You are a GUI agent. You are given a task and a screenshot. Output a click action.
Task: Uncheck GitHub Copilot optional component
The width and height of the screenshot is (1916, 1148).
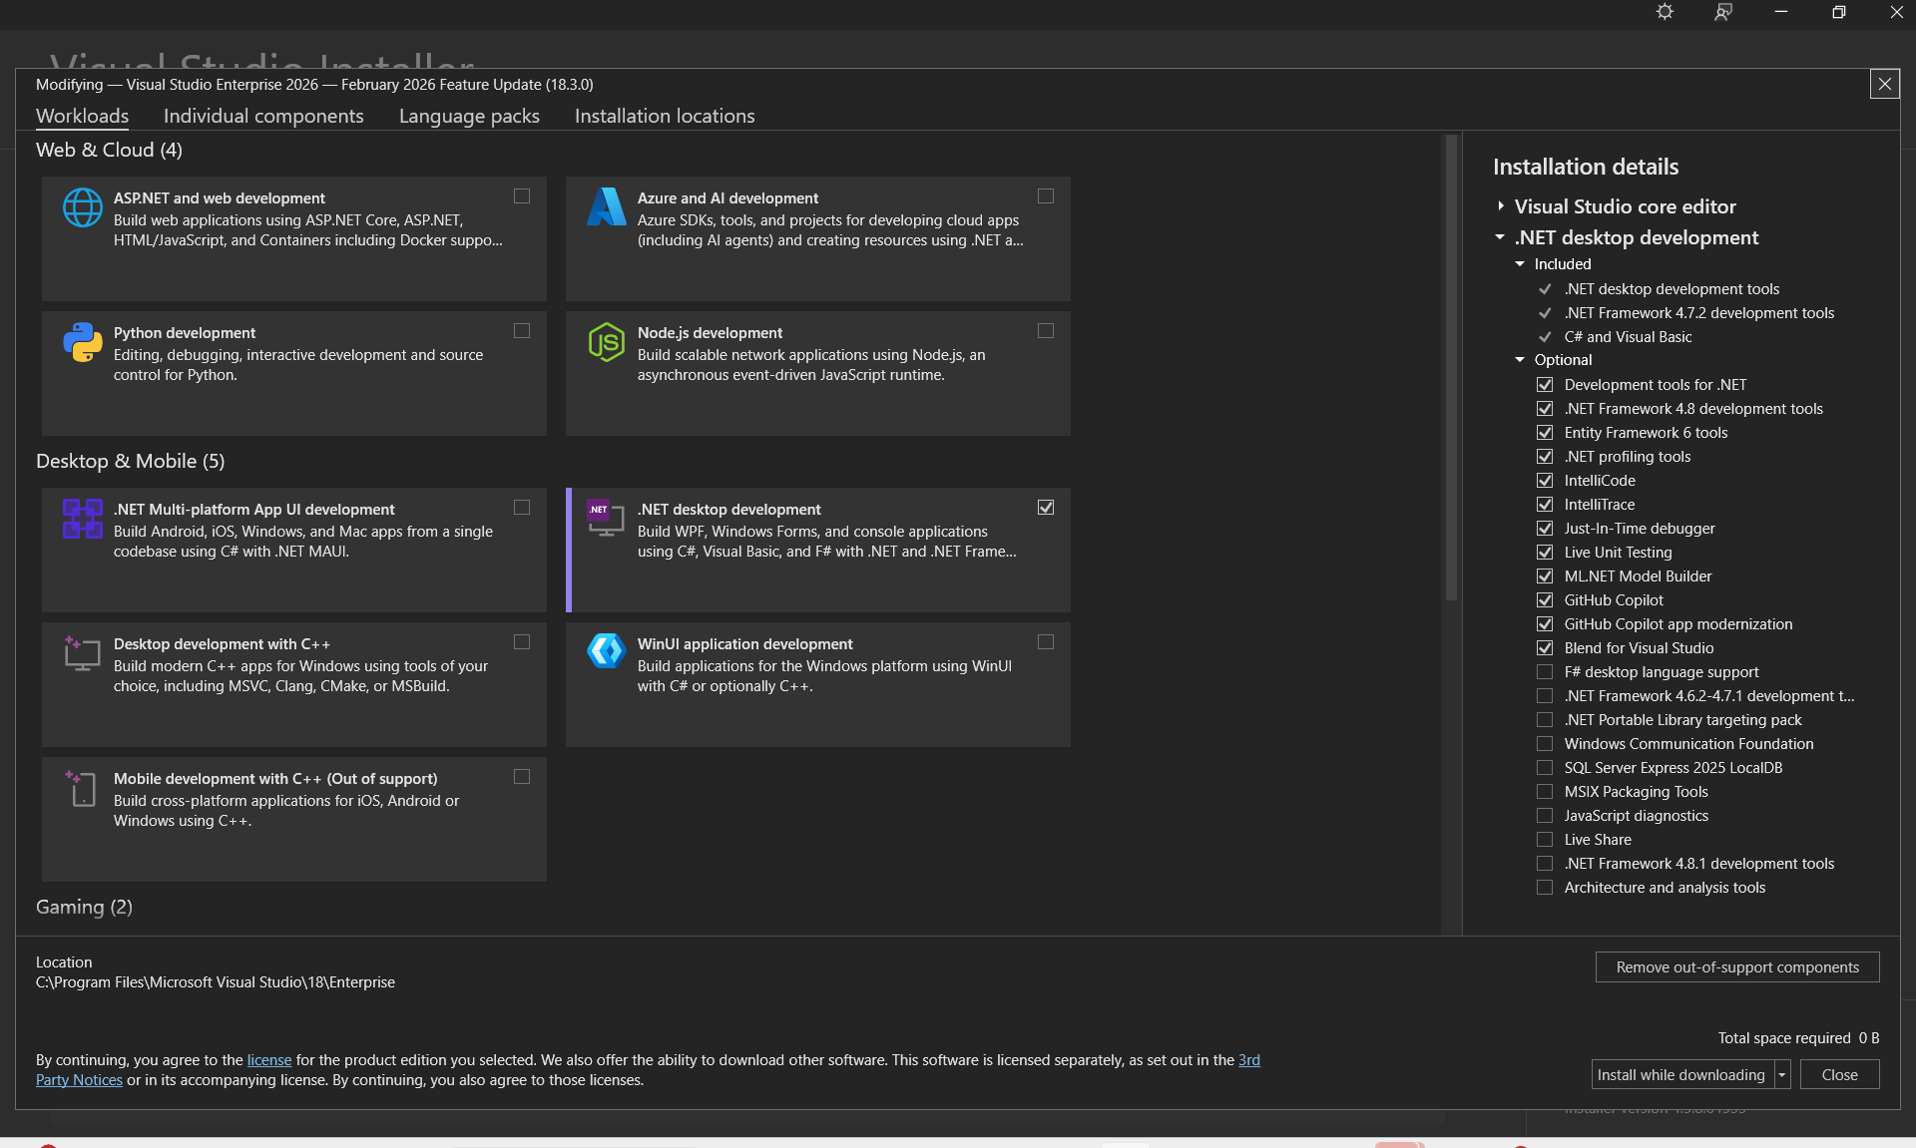point(1544,599)
